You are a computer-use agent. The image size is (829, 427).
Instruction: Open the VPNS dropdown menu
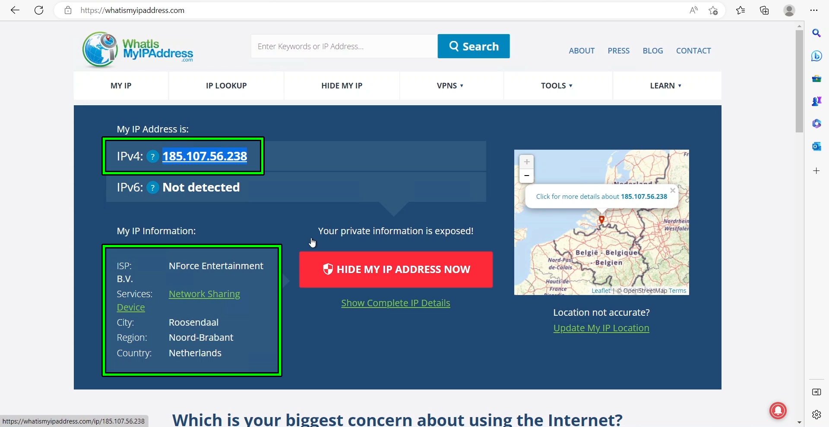(x=450, y=85)
